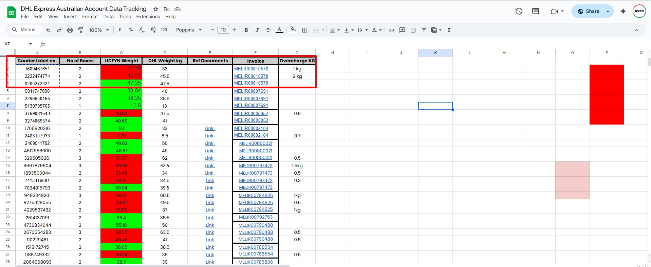
Task: Open the Name box dropdown arrow
Action: click(31, 44)
